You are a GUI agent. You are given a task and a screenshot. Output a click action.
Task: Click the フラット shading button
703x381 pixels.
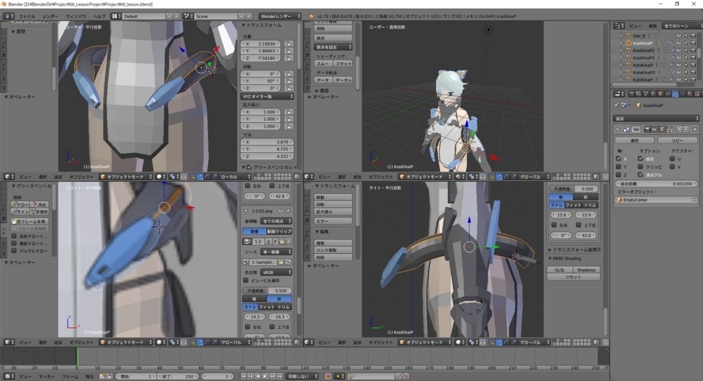click(x=343, y=64)
